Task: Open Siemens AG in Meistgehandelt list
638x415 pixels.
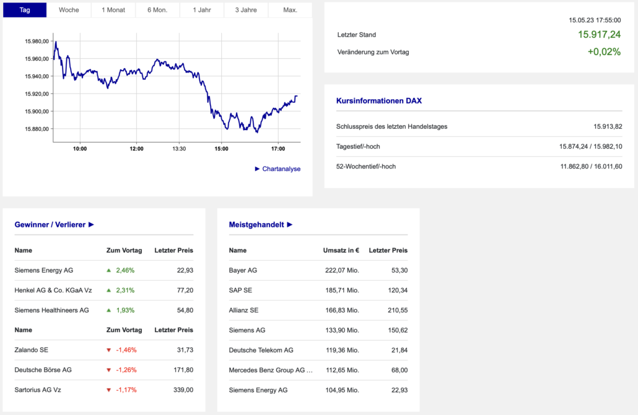Action: [x=247, y=330]
